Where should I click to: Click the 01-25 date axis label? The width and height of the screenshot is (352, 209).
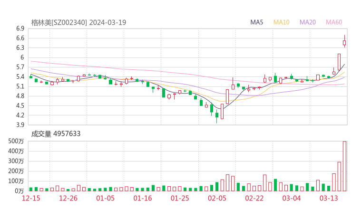coord(180,198)
